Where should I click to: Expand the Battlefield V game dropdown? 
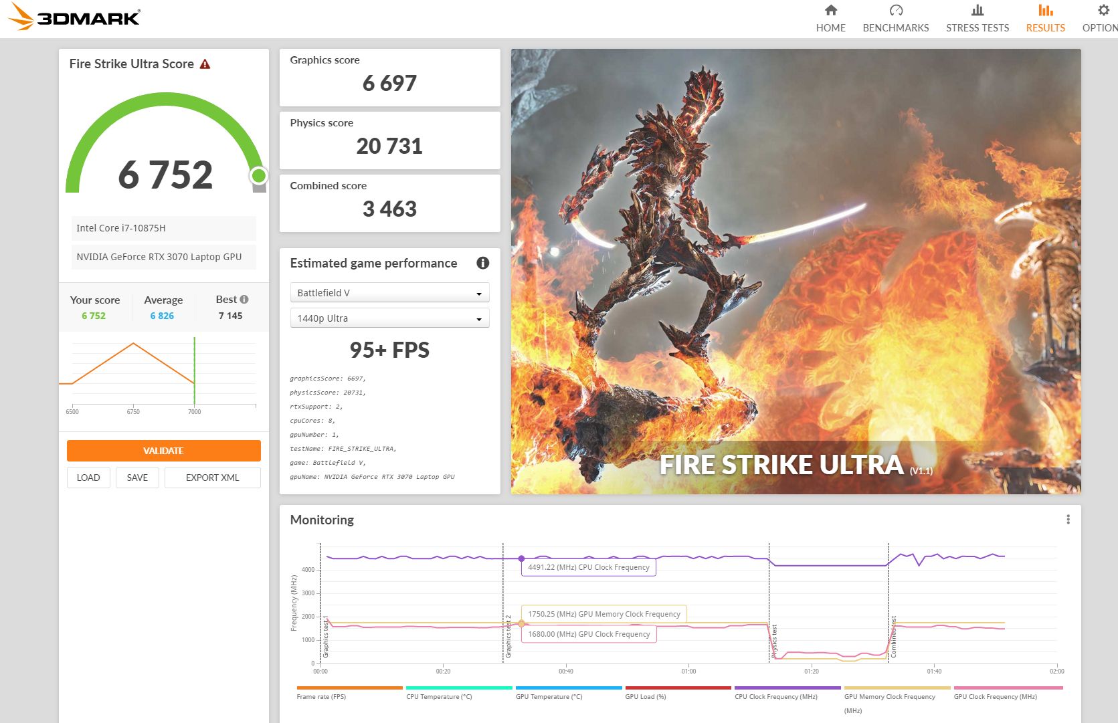389,293
